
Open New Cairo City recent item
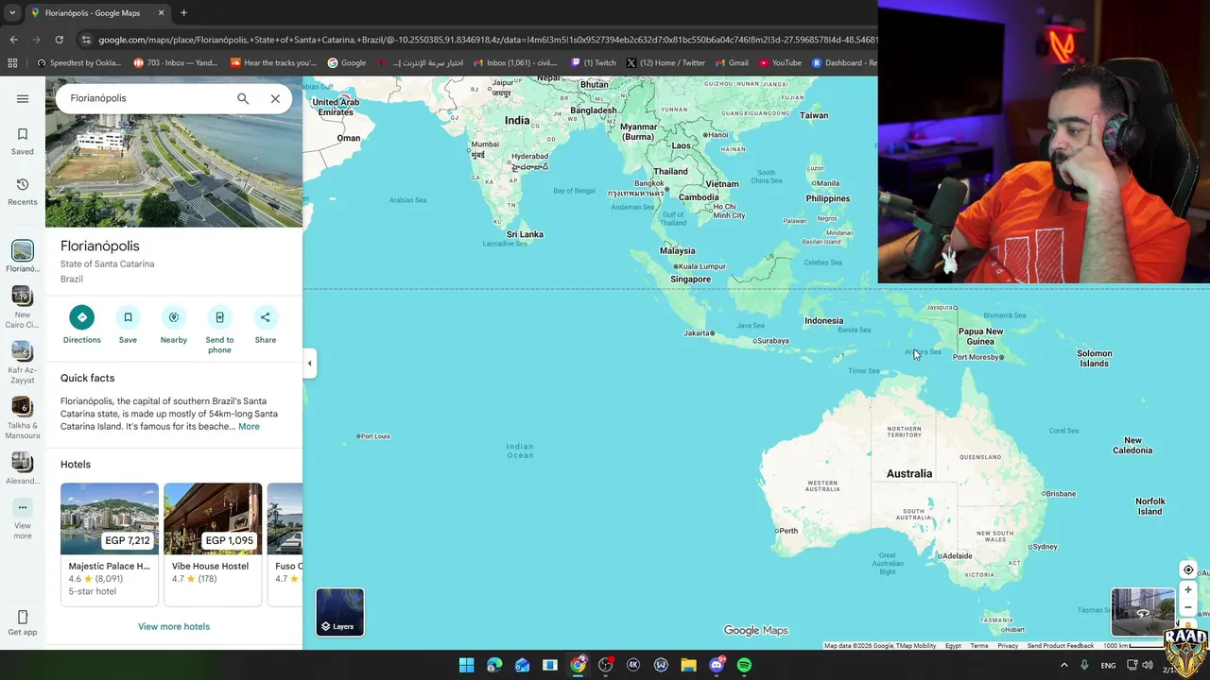pos(23,308)
